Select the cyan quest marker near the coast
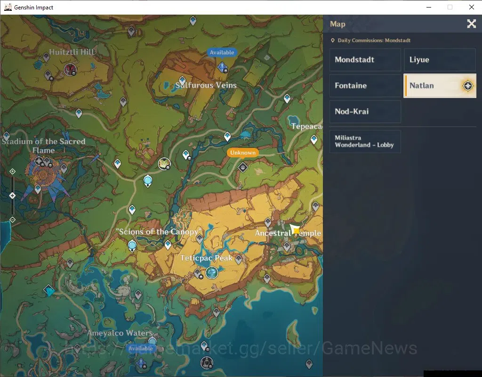Image resolution: width=482 pixels, height=377 pixels. (x=49, y=290)
